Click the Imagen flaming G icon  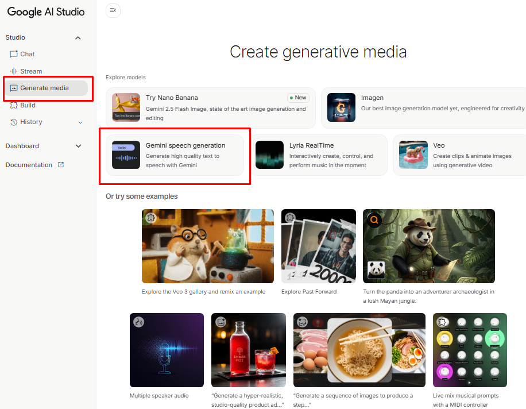click(x=341, y=107)
